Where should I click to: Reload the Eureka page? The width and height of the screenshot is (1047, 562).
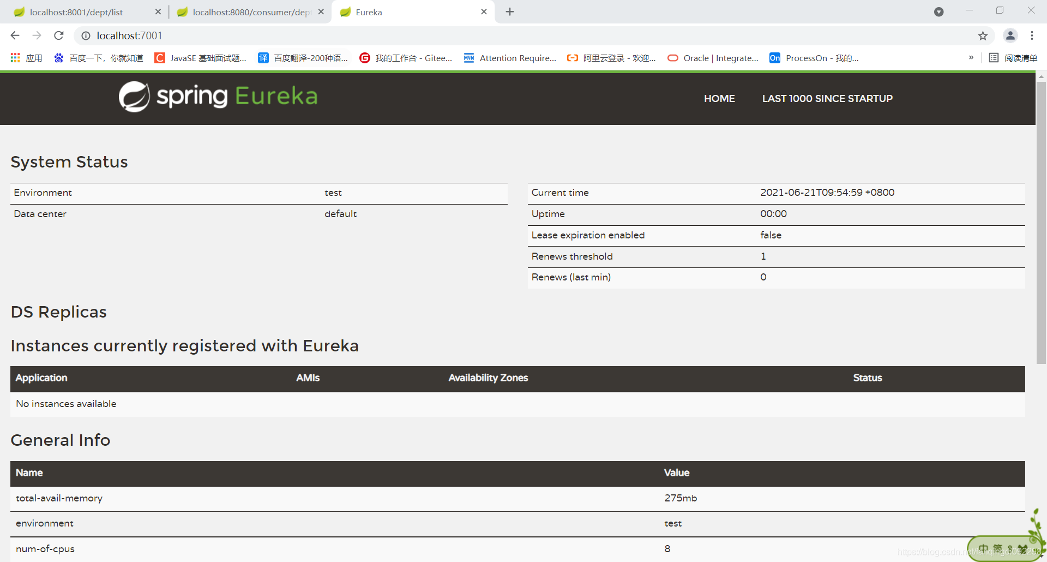59,35
